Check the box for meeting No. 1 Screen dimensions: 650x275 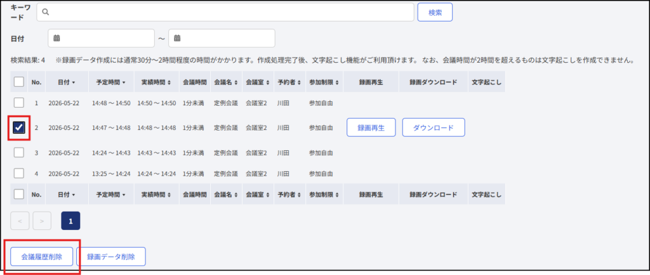(x=18, y=103)
